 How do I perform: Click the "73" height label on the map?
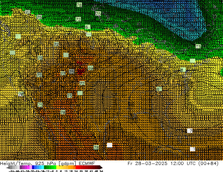(x=198, y=46)
